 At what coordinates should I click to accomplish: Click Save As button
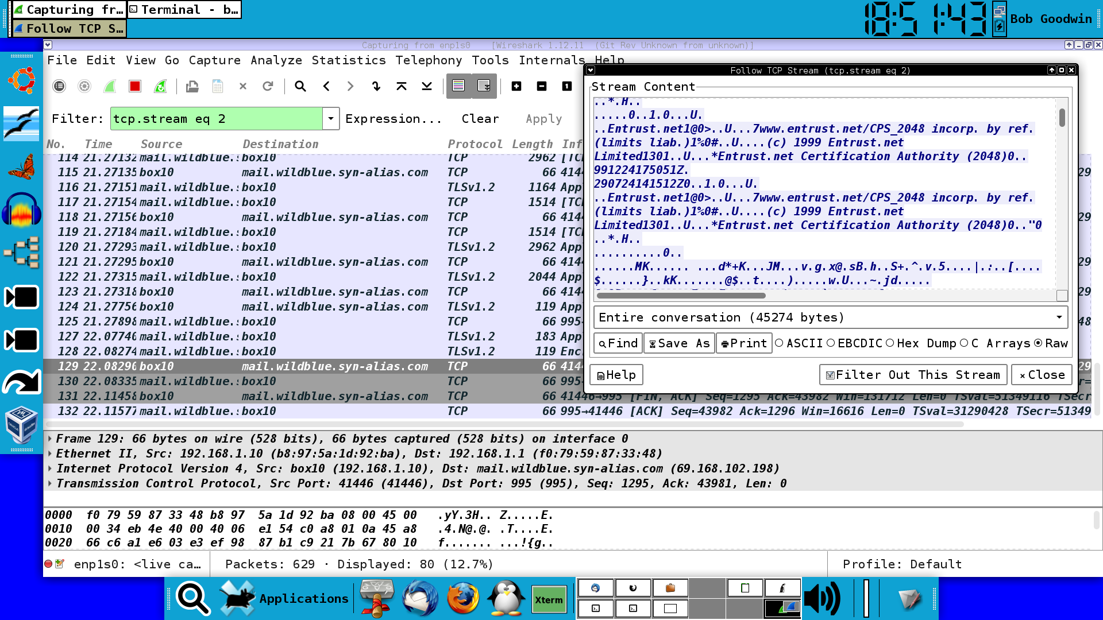click(680, 343)
